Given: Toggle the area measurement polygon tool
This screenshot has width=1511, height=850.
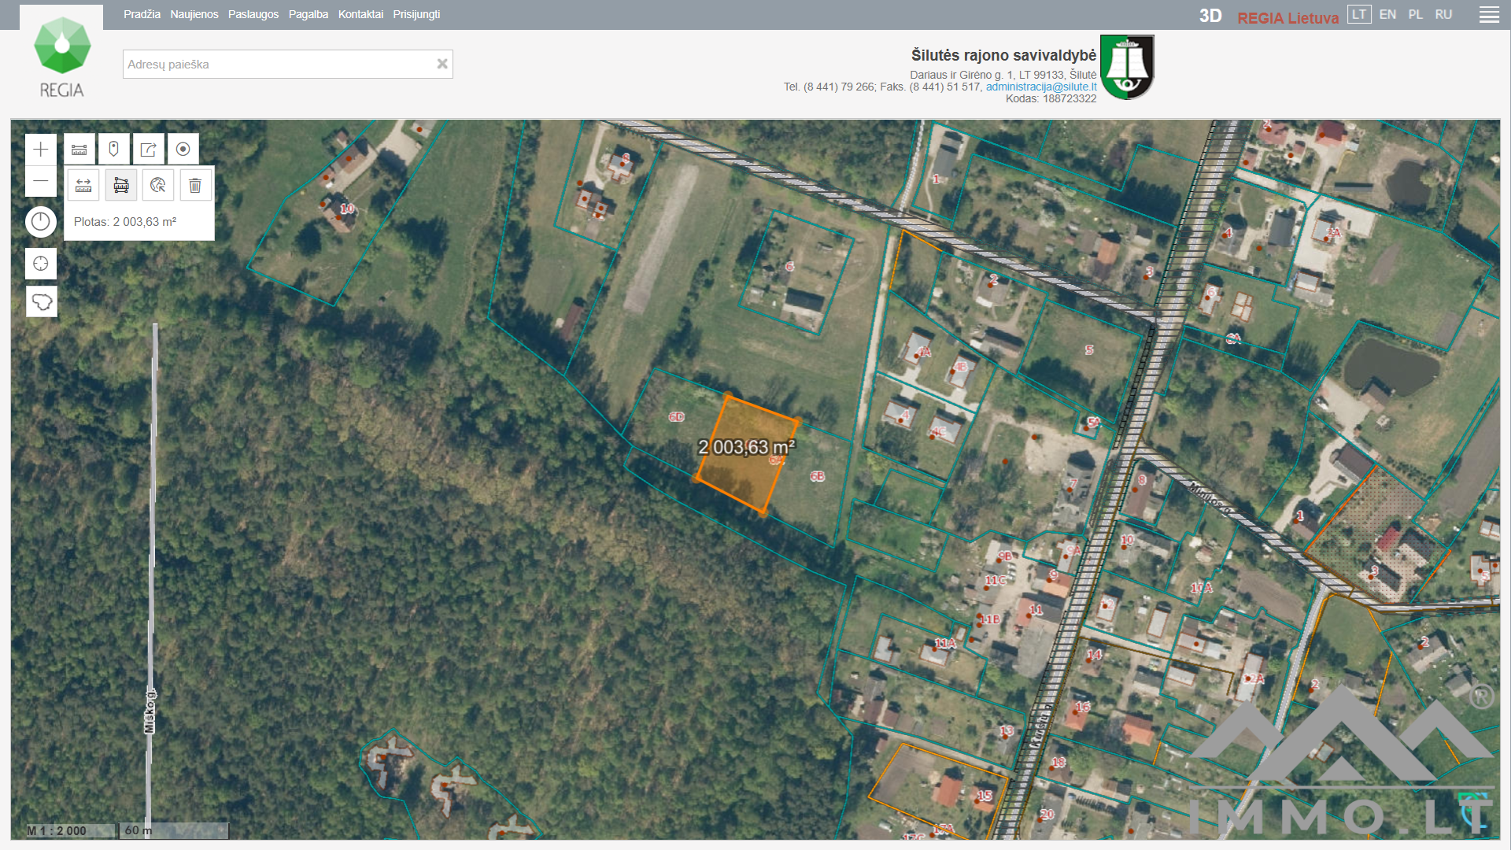Looking at the screenshot, I should click(121, 186).
